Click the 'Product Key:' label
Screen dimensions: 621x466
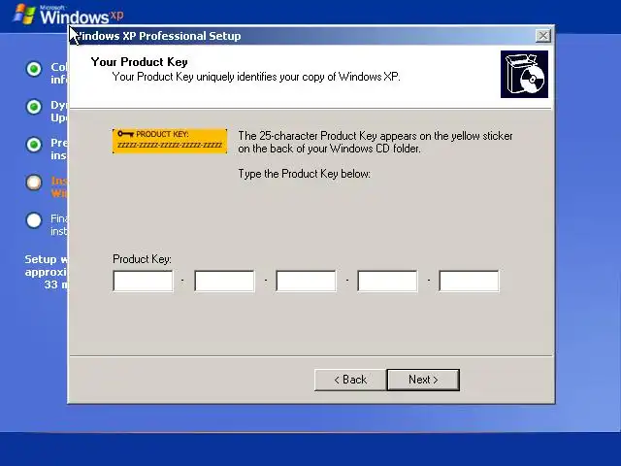pos(142,259)
